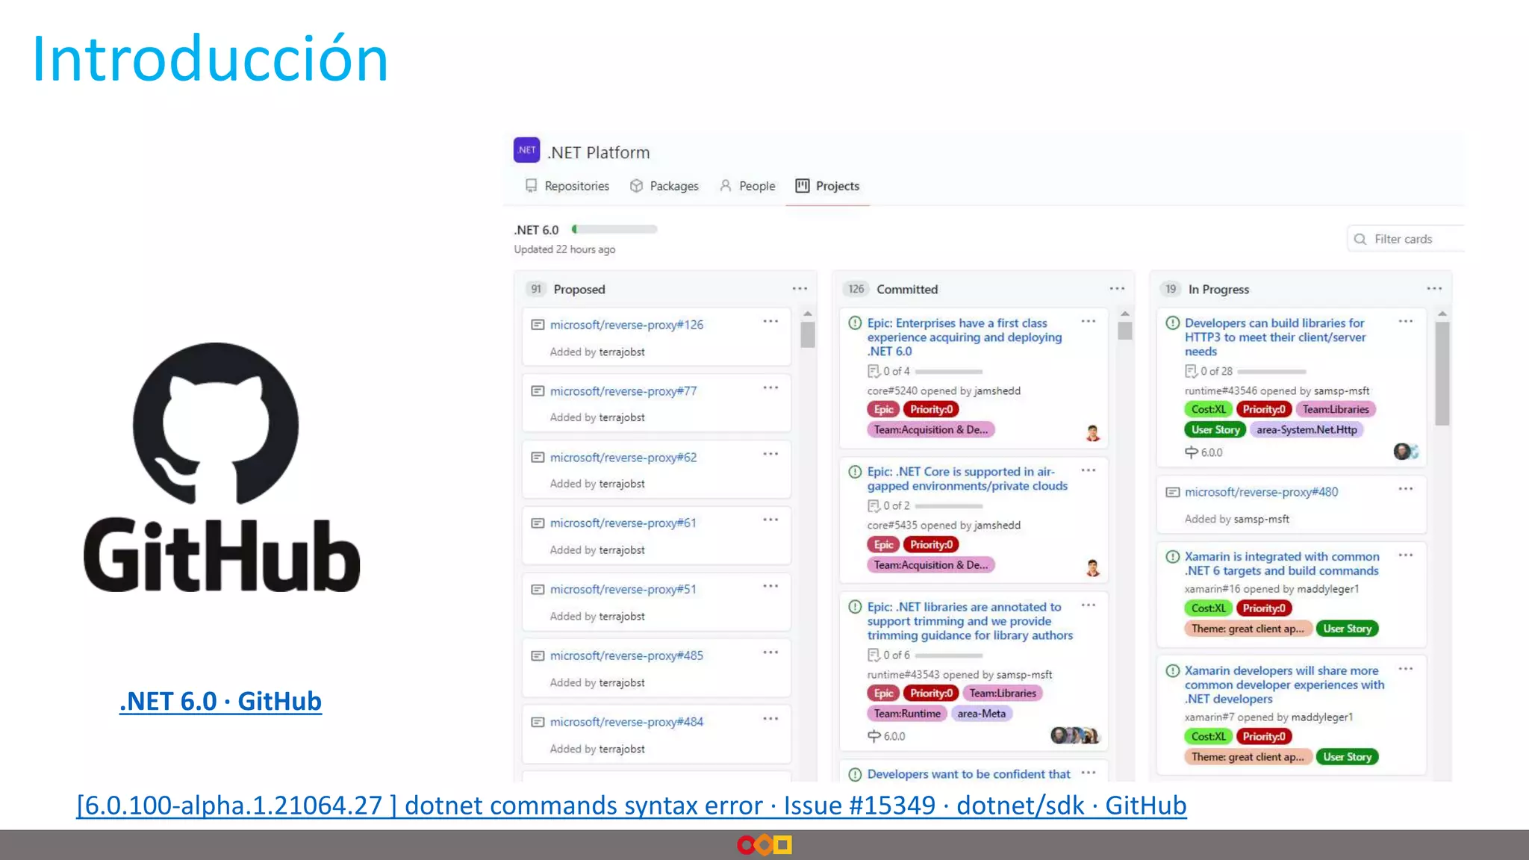Click the .NET 6.0 project progress bar
The width and height of the screenshot is (1529, 860).
614,229
